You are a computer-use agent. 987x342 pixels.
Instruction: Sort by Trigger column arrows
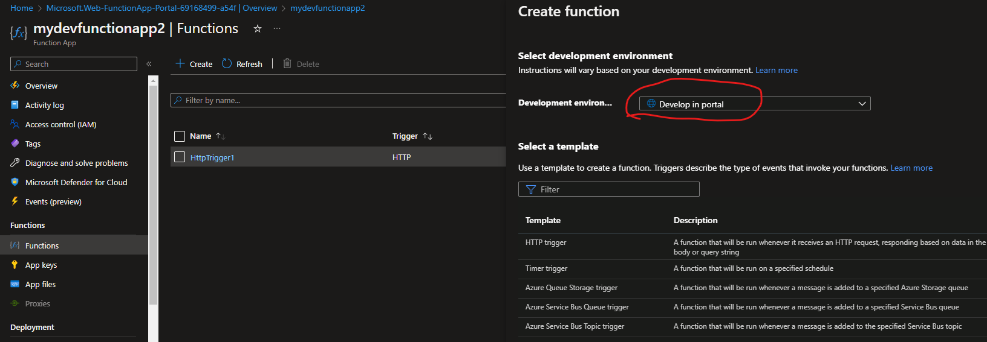click(x=428, y=136)
